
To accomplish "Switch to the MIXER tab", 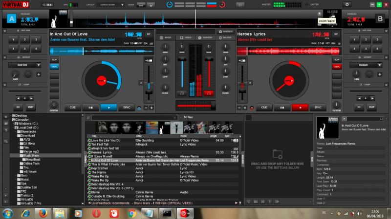I will (x=166, y=37).
